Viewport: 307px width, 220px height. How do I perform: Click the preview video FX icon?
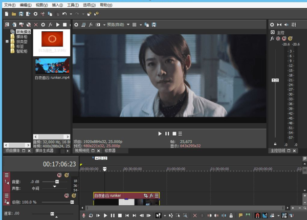coord(91,25)
